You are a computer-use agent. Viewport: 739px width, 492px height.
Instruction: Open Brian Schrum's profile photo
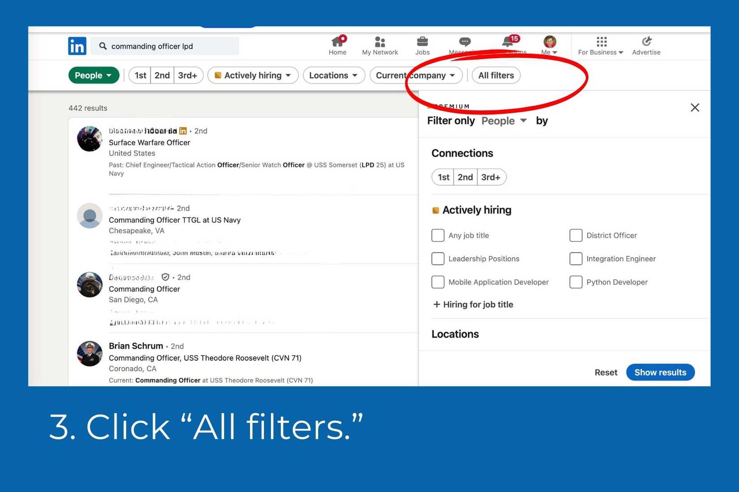coord(90,353)
